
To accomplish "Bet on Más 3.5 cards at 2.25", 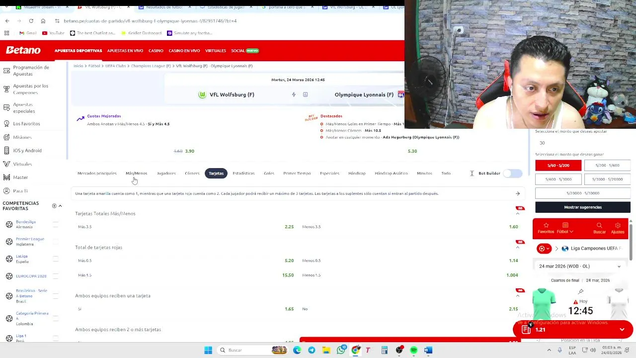I will [x=185, y=227].
